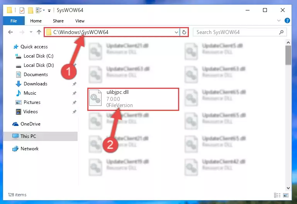Click the This PC monitor icon
Screen dimensions: 297x204
(x=15, y=136)
